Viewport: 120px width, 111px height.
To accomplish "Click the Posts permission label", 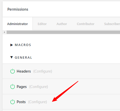I will pos(21,102).
